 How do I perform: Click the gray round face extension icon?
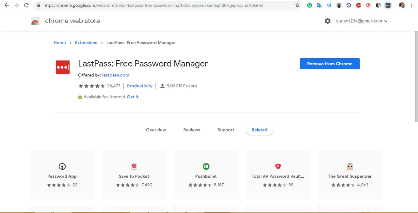(x=339, y=5)
